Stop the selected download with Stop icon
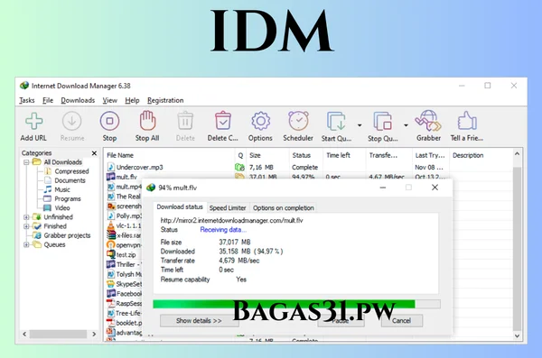 pyautogui.click(x=109, y=121)
